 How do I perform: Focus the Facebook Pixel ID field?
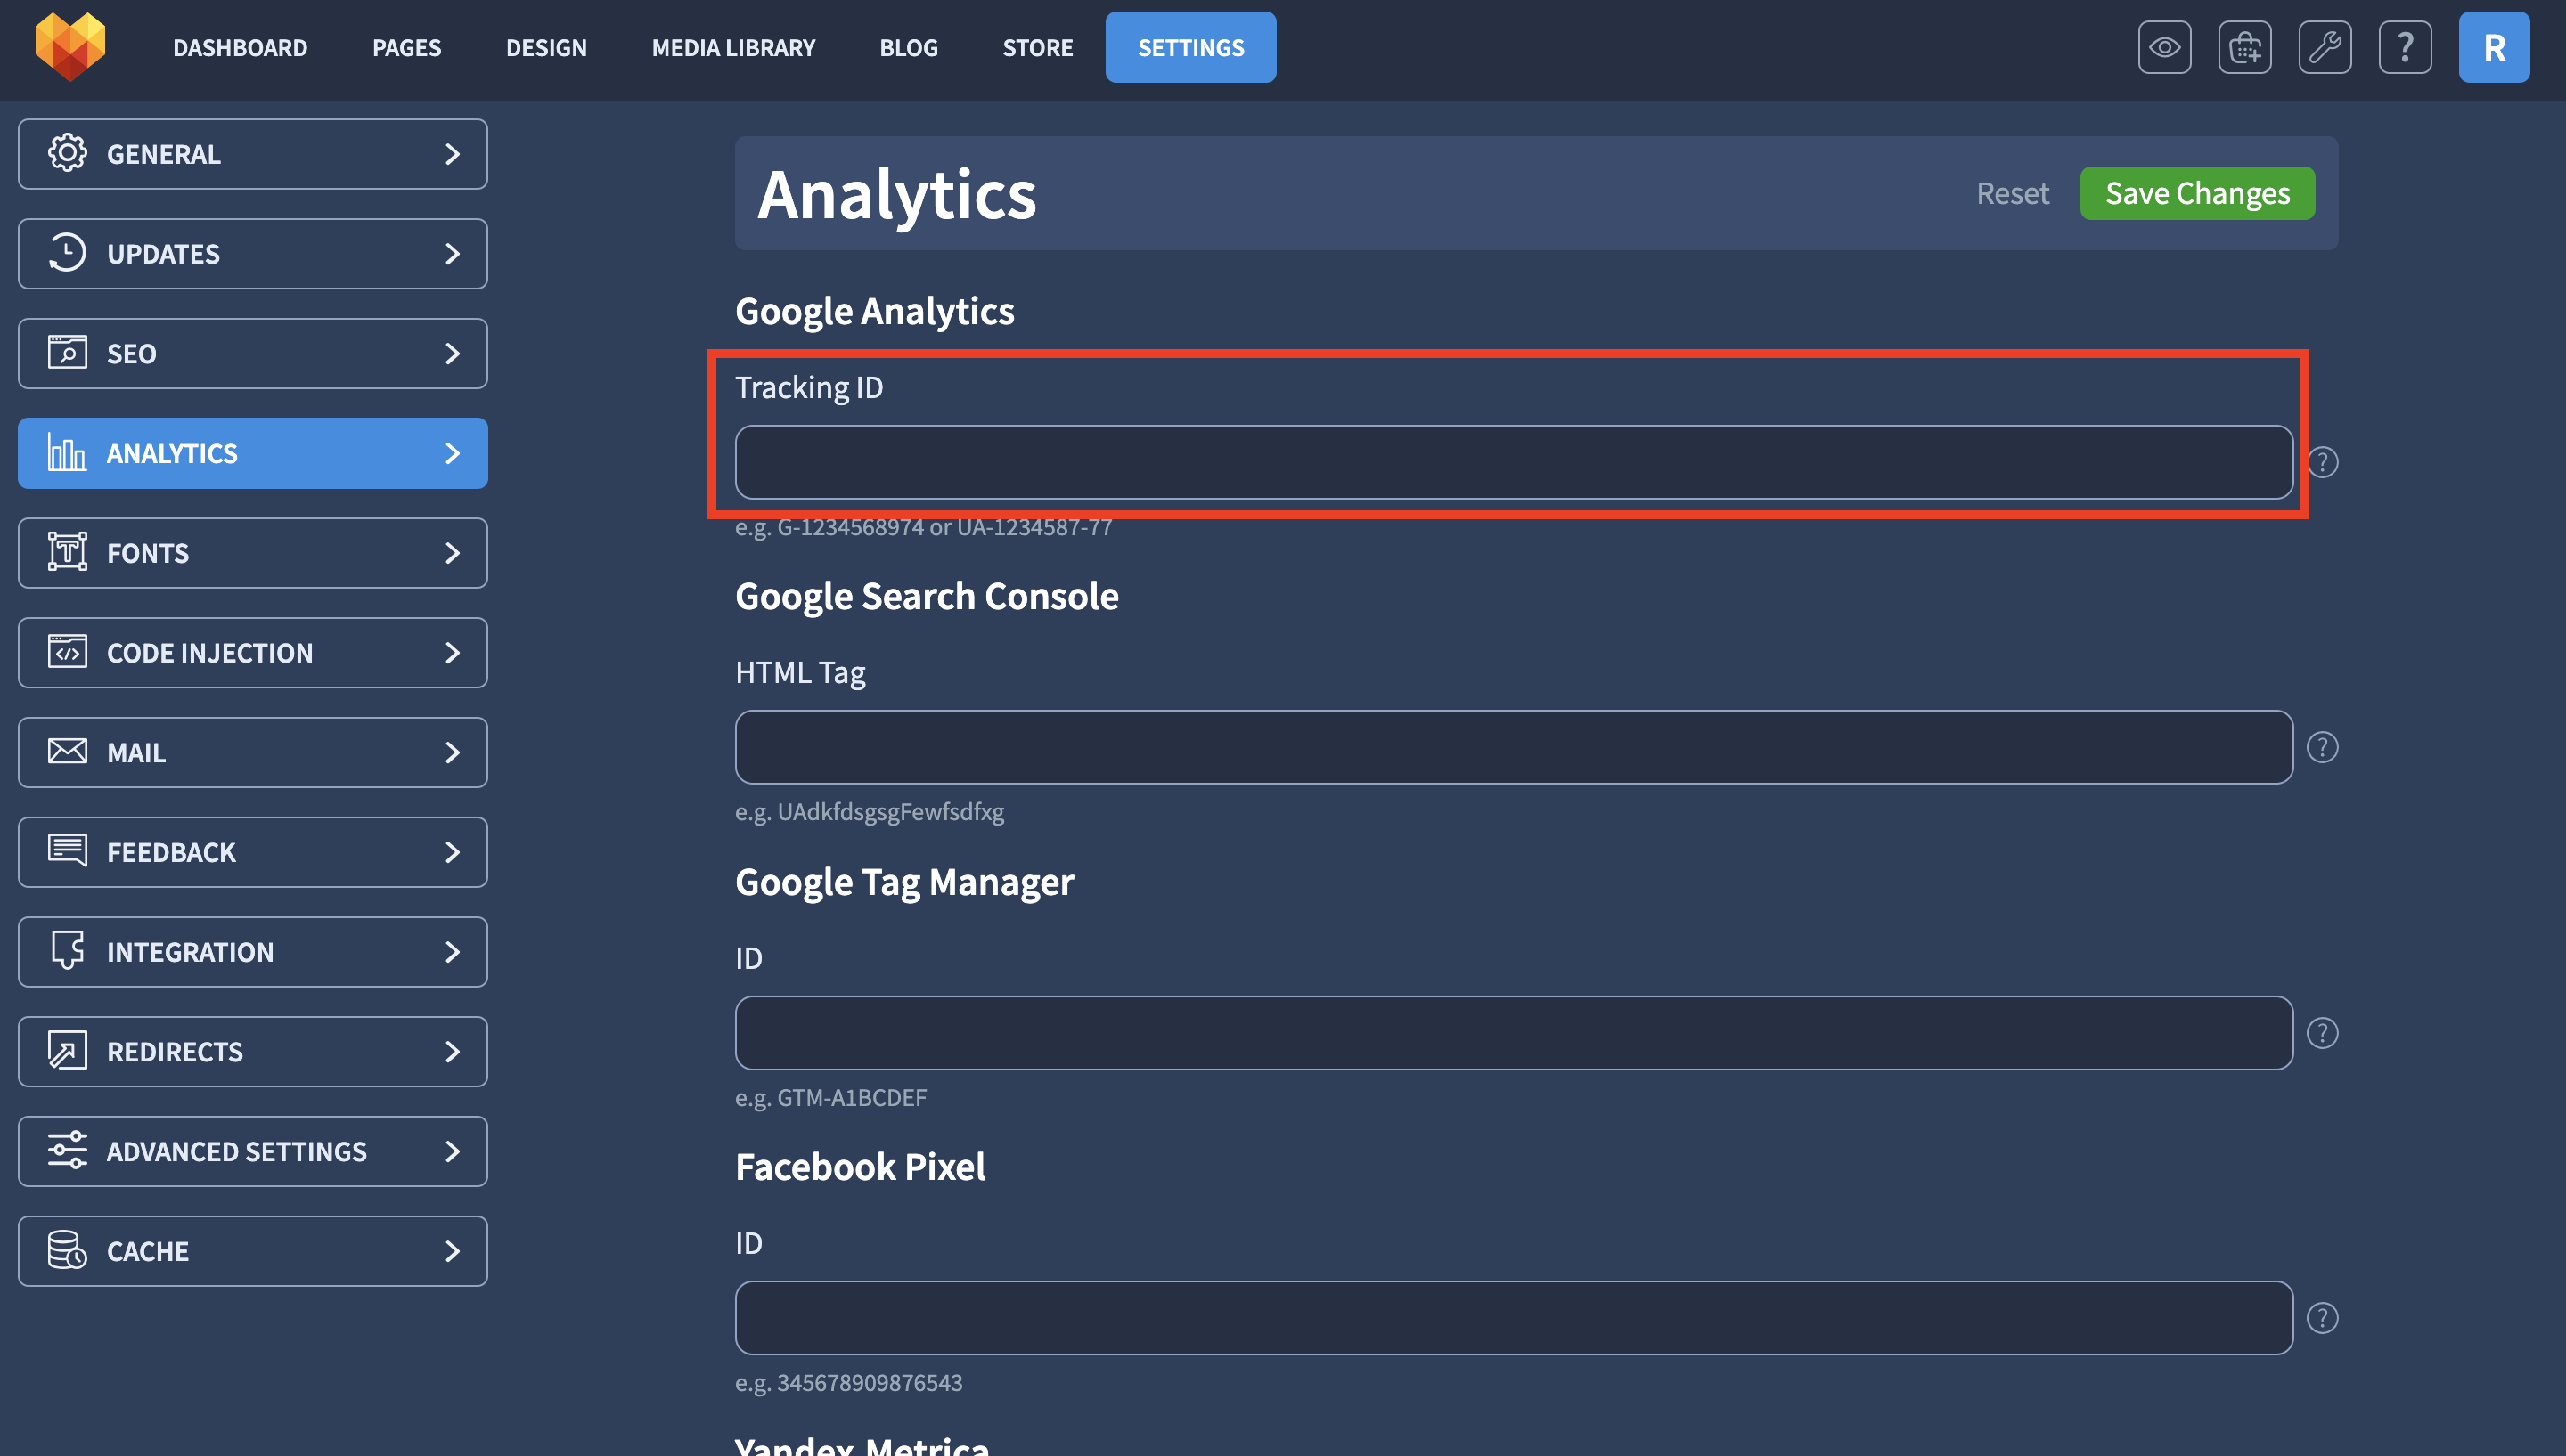coord(1514,1318)
